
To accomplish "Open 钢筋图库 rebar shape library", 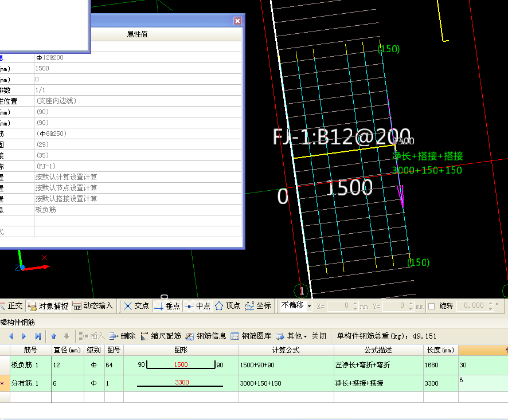I will [251, 336].
